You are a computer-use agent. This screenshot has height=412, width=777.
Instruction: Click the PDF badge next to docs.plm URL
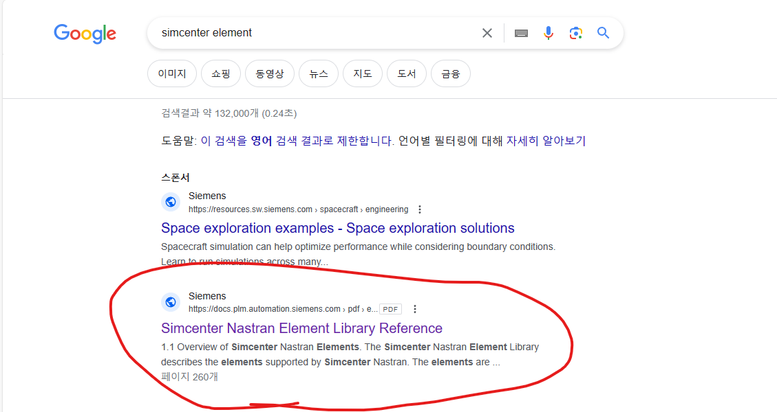point(390,309)
